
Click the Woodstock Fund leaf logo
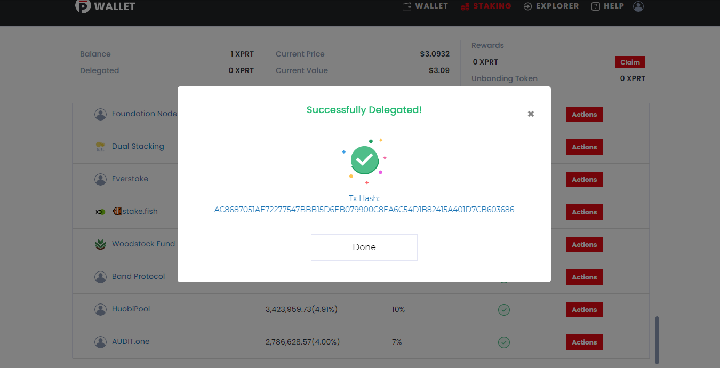[100, 244]
